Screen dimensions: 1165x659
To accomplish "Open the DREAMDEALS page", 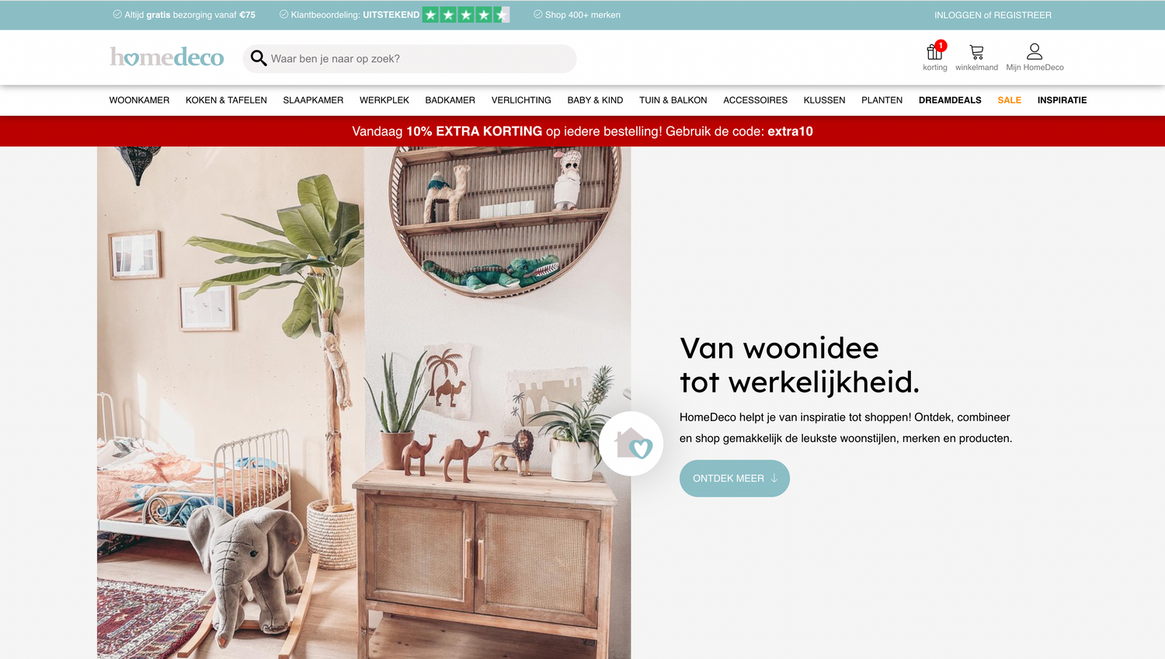I will pos(950,100).
